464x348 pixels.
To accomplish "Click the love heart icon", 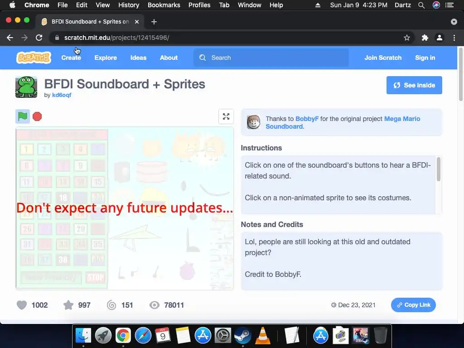I will point(22,305).
